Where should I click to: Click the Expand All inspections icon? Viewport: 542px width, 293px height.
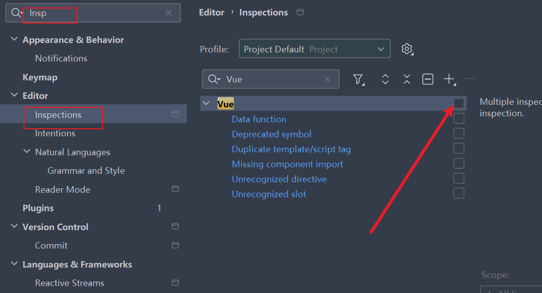point(385,79)
